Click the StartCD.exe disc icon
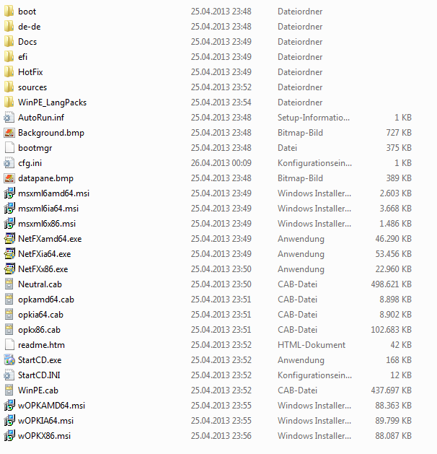This screenshot has height=454, width=437. tap(9, 360)
